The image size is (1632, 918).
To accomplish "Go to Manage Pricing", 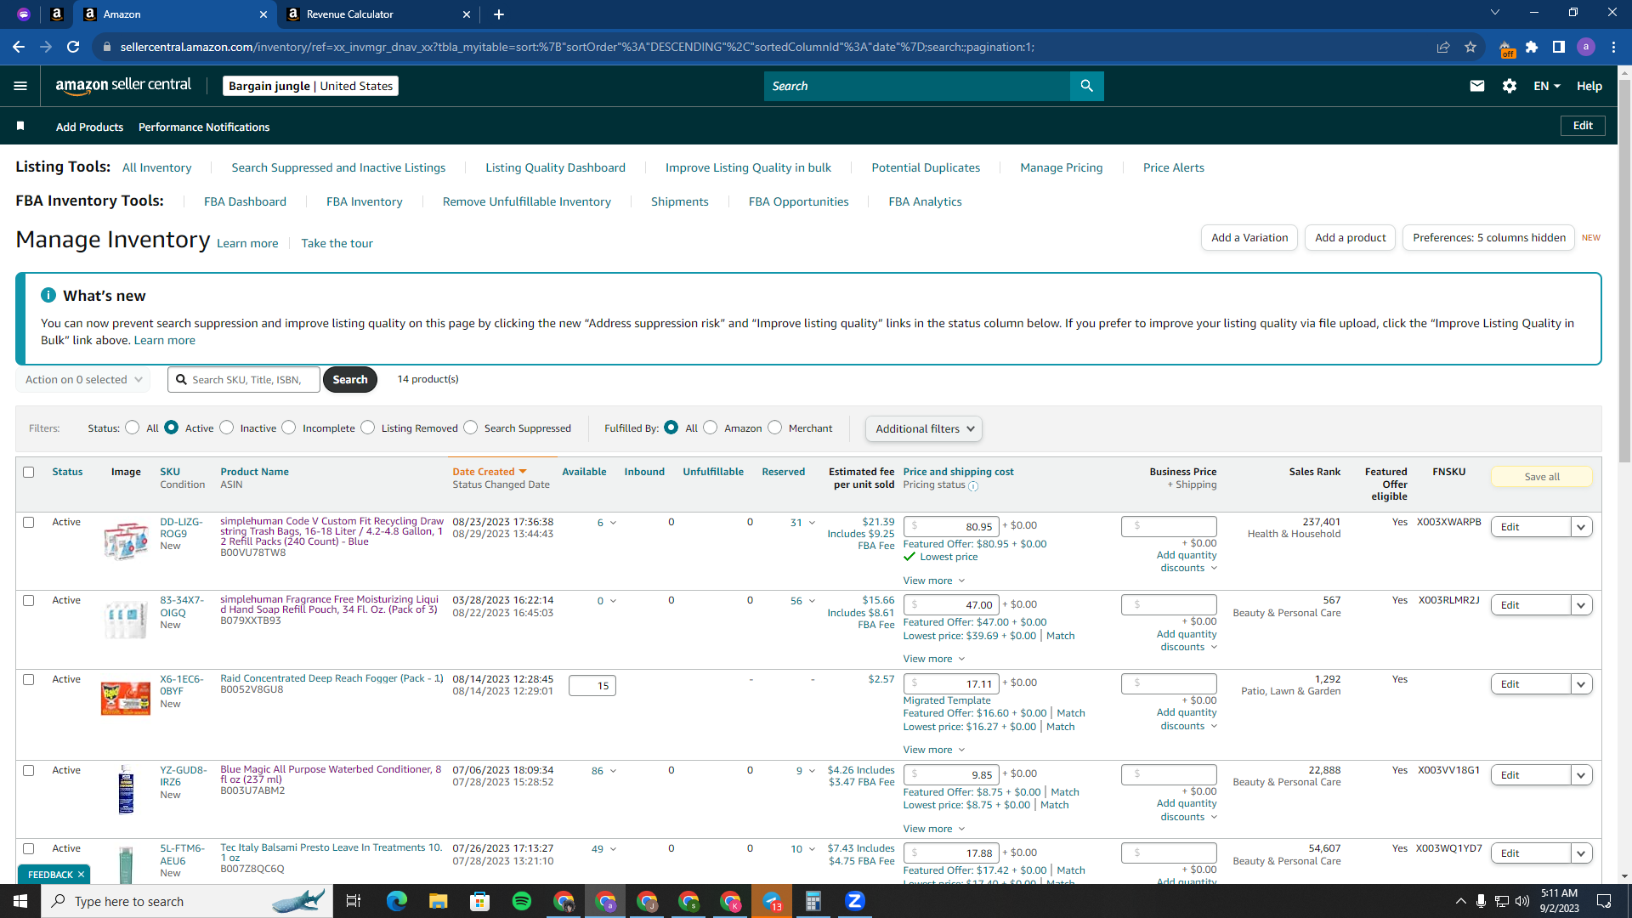I will pyautogui.click(x=1062, y=167).
